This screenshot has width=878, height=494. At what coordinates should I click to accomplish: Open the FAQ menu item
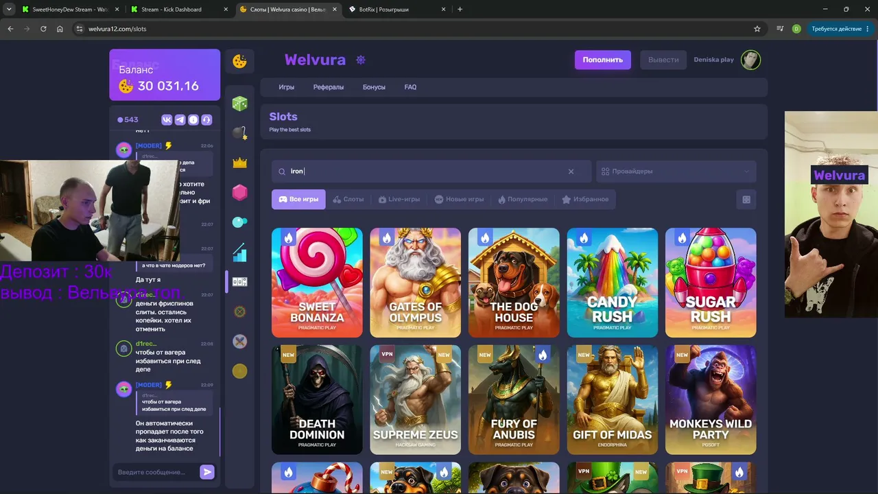coord(410,87)
